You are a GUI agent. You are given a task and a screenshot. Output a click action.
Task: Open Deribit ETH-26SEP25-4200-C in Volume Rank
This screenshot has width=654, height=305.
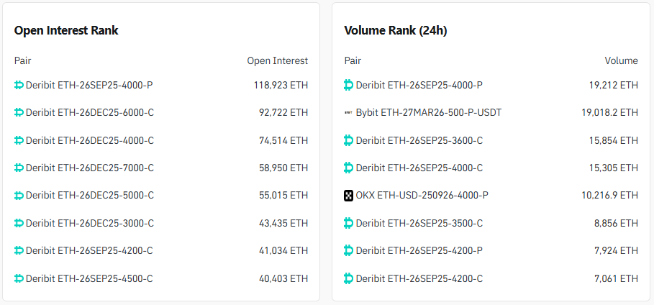point(419,278)
